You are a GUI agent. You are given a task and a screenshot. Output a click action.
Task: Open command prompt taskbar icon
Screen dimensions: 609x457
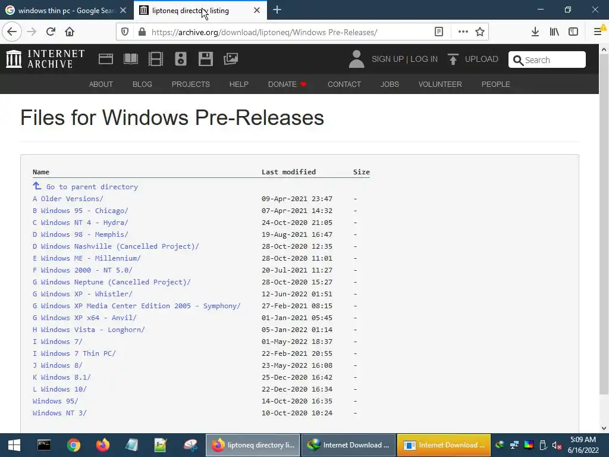point(44,445)
